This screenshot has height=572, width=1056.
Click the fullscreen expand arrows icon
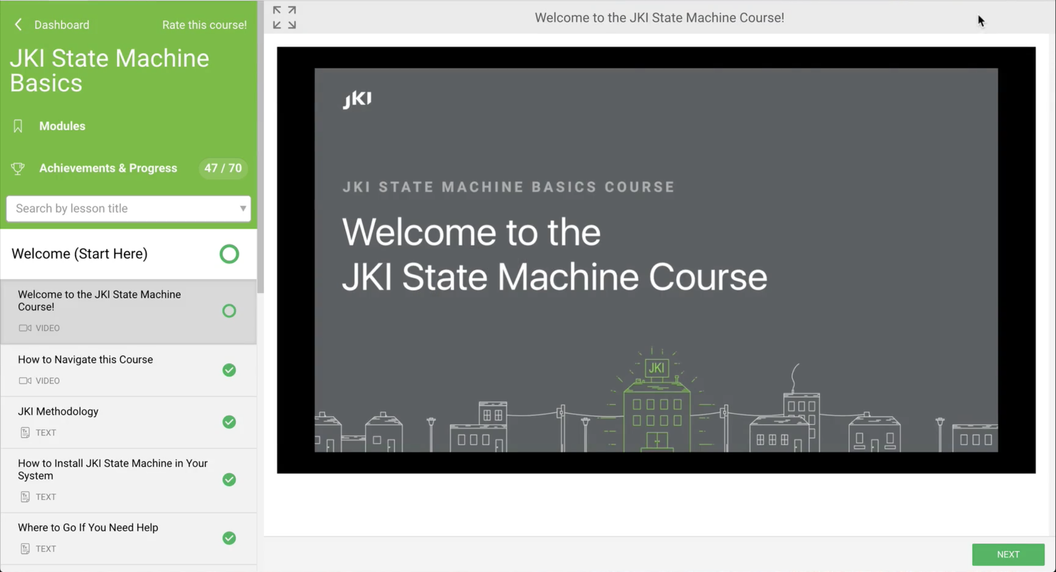[284, 17]
